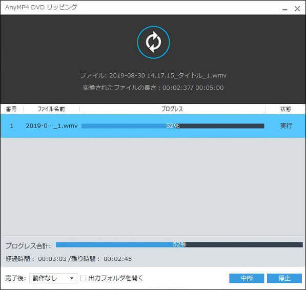Click the 停止 button
This screenshot has height=290, width=306.
click(284, 278)
